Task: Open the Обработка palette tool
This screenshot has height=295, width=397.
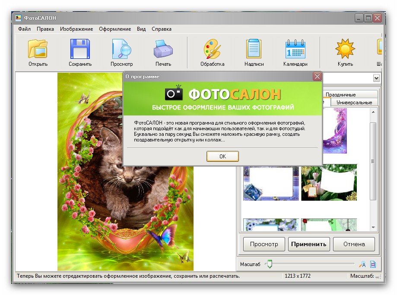Action: tap(212, 49)
